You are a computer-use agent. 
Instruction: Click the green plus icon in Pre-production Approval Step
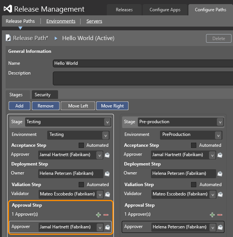(212, 215)
